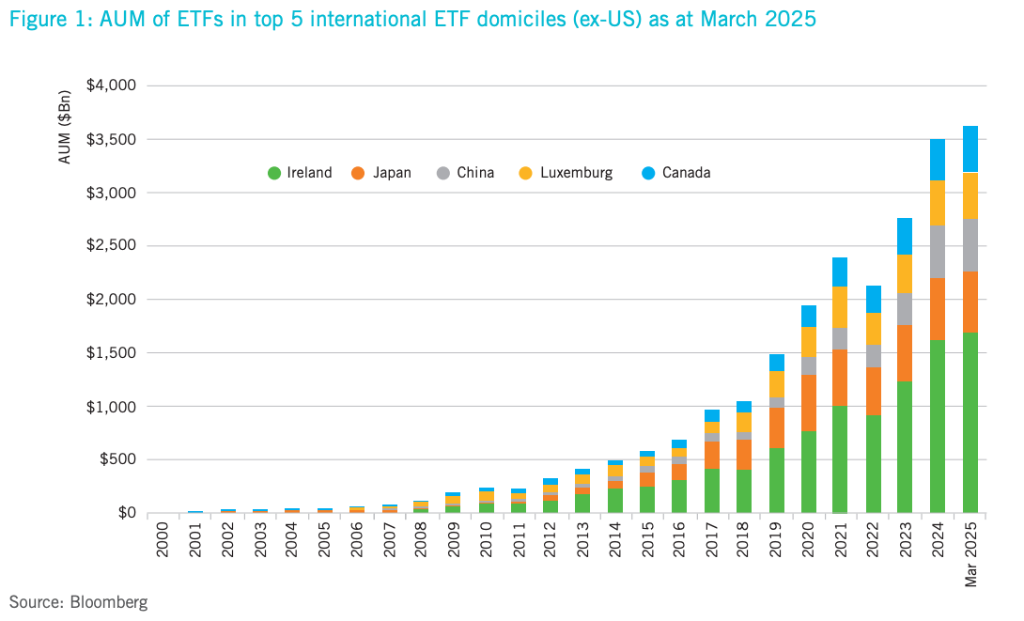Select the Canada legend label
Viewport: 1024px width, 621px height.
687,173
